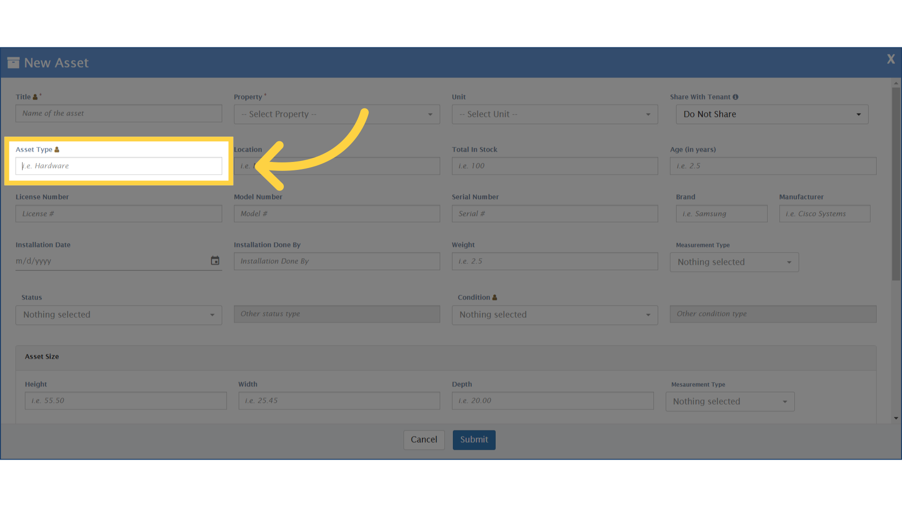Open the Select Property dropdown

337,115
